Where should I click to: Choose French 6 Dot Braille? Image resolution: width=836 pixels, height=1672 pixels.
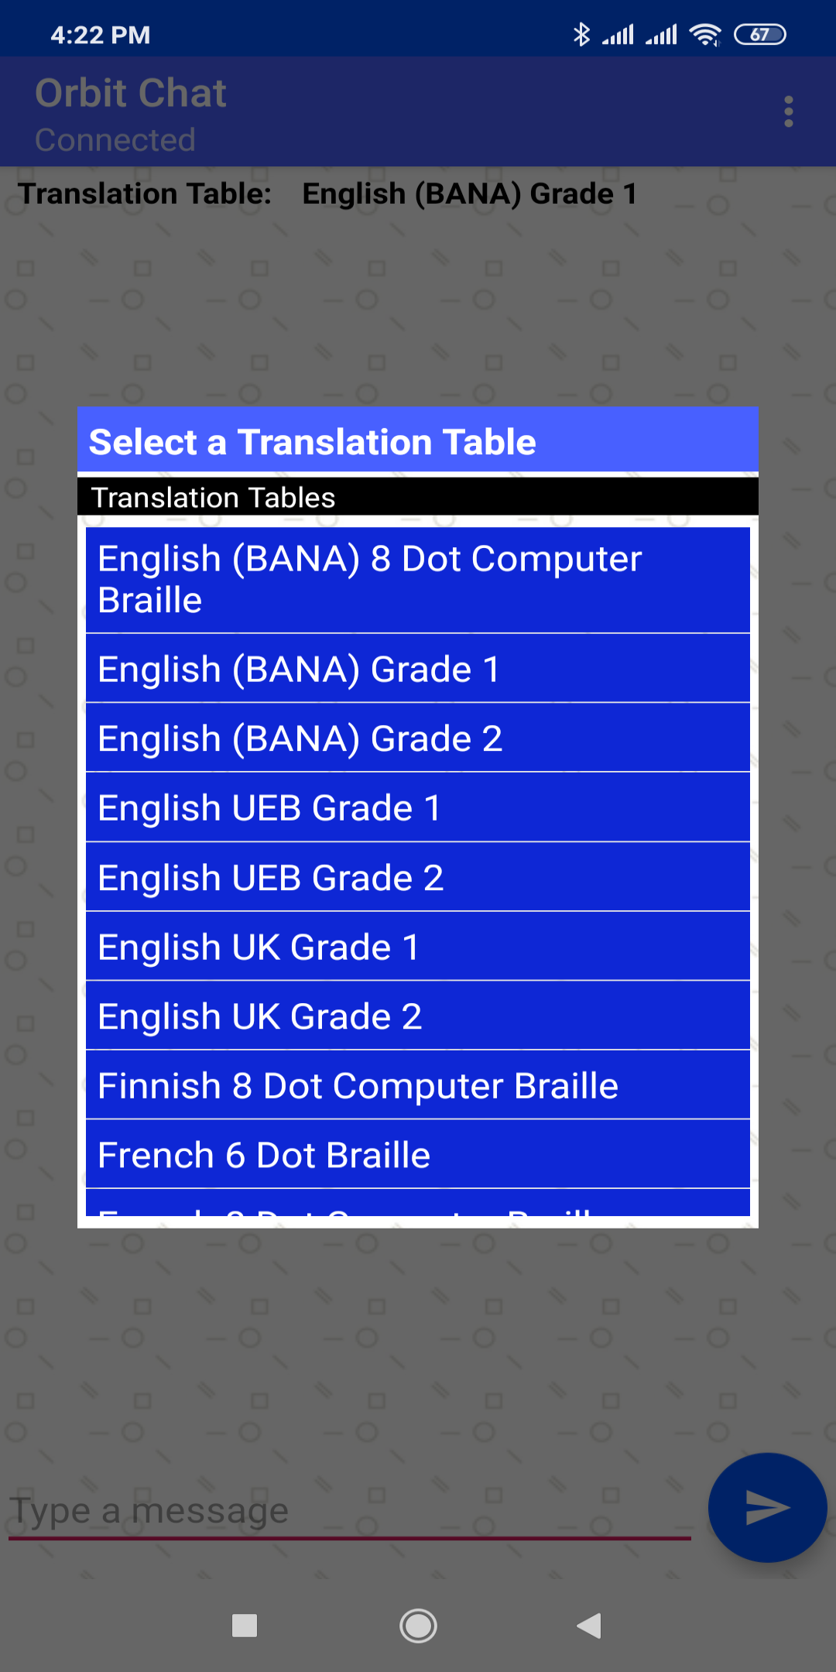pyautogui.click(x=418, y=1155)
